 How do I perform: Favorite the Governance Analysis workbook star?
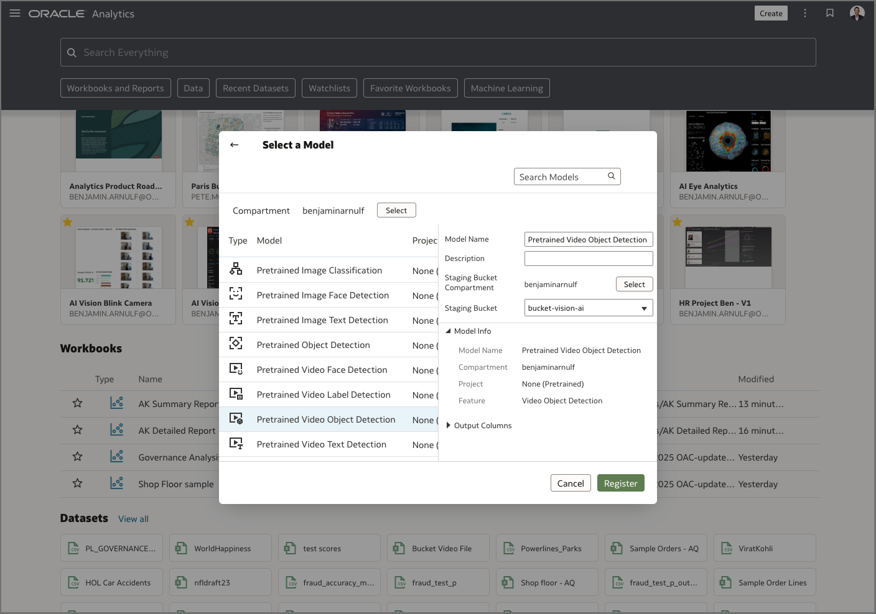(77, 456)
